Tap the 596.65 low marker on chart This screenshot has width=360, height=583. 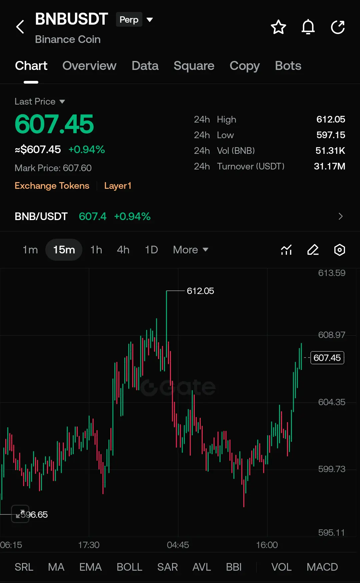coord(34,514)
